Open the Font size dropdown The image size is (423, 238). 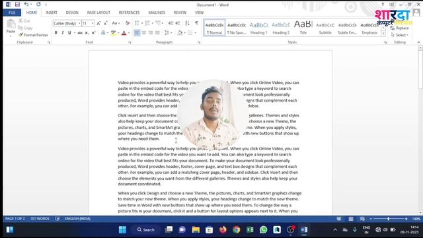pyautogui.click(x=93, y=24)
